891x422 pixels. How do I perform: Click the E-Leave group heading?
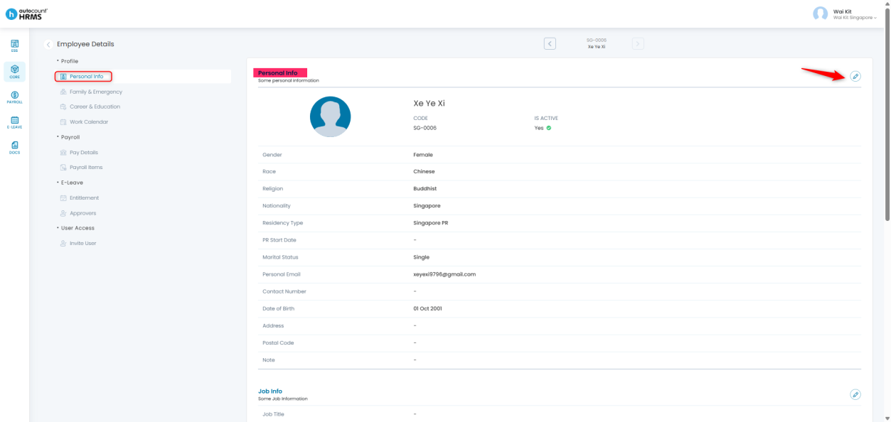pos(72,183)
